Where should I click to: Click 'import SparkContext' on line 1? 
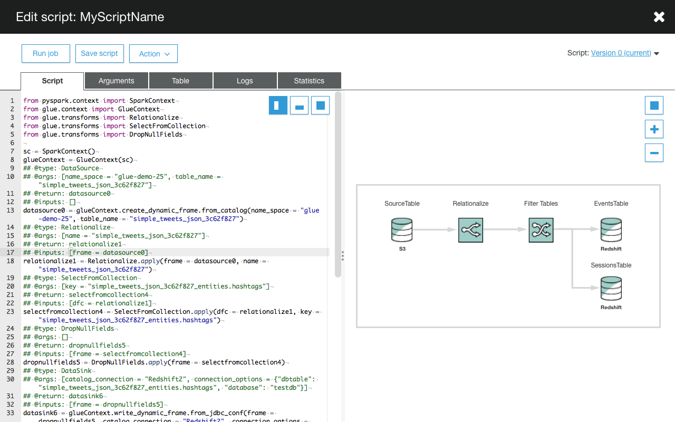point(139,101)
